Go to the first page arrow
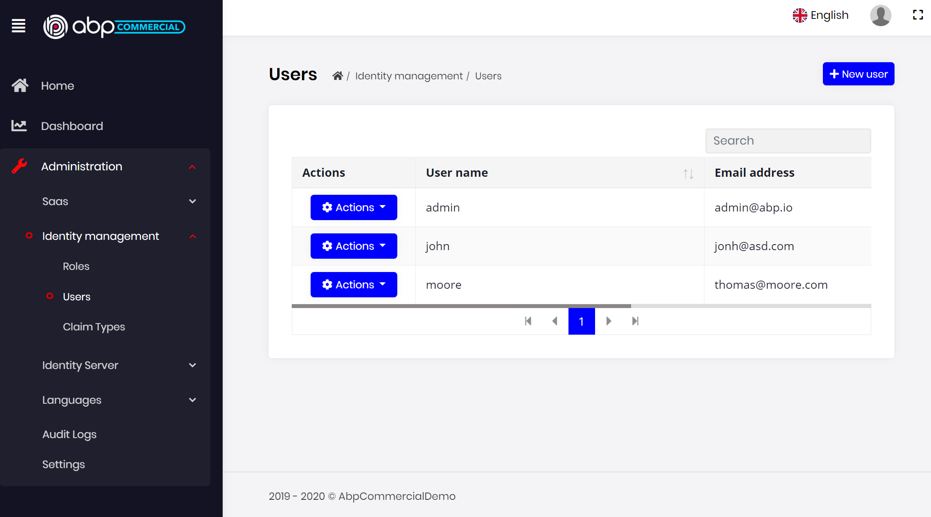This screenshot has height=517, width=931. pos(528,321)
